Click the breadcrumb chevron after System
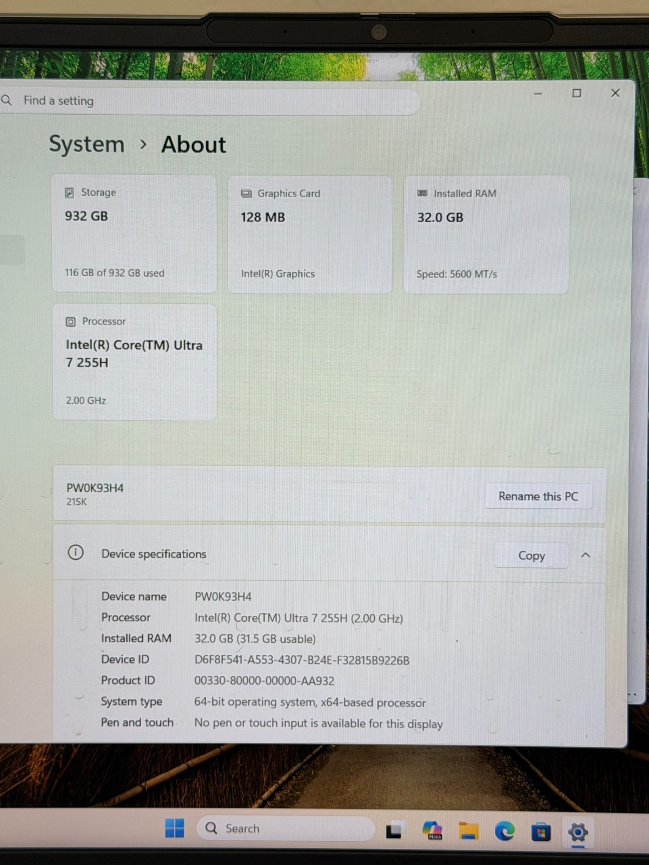The height and width of the screenshot is (865, 649). pos(143,145)
